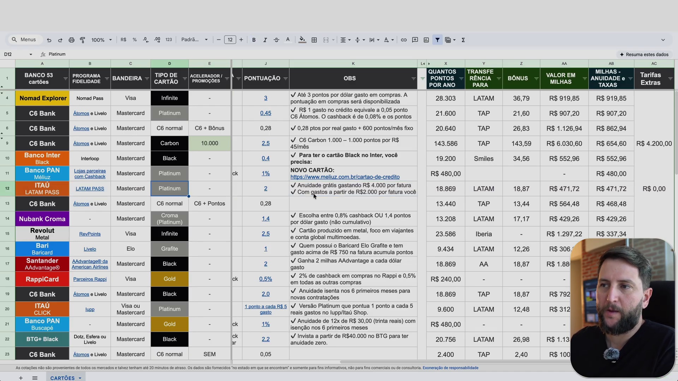Open the vertical align options
The image size is (678, 381).
click(359, 40)
